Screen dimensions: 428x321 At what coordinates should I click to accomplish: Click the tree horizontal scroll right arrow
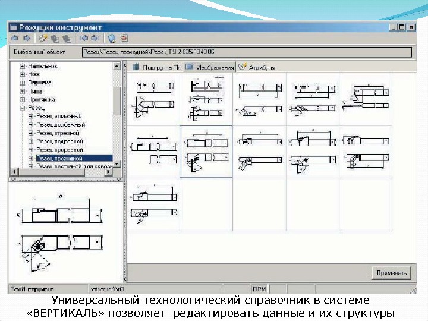pos(109,172)
